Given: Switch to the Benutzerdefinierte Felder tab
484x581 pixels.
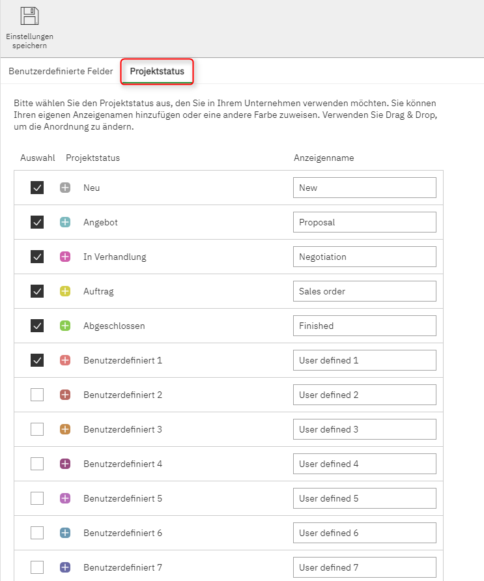Looking at the screenshot, I should pos(61,71).
